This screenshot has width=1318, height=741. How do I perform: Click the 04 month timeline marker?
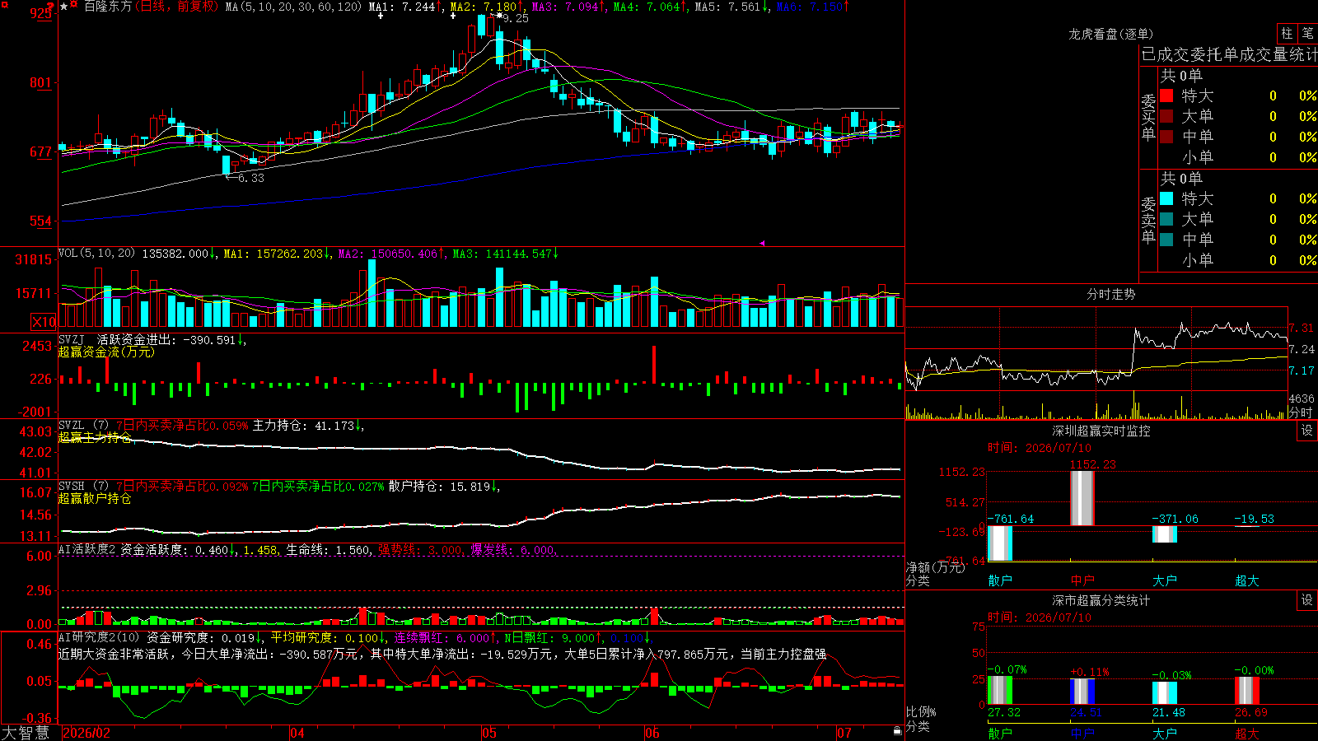click(297, 733)
